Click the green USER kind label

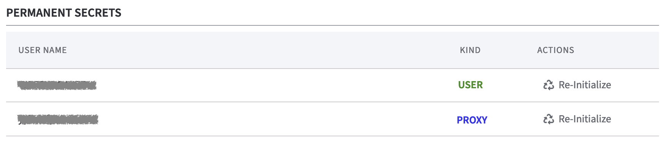pyautogui.click(x=470, y=85)
